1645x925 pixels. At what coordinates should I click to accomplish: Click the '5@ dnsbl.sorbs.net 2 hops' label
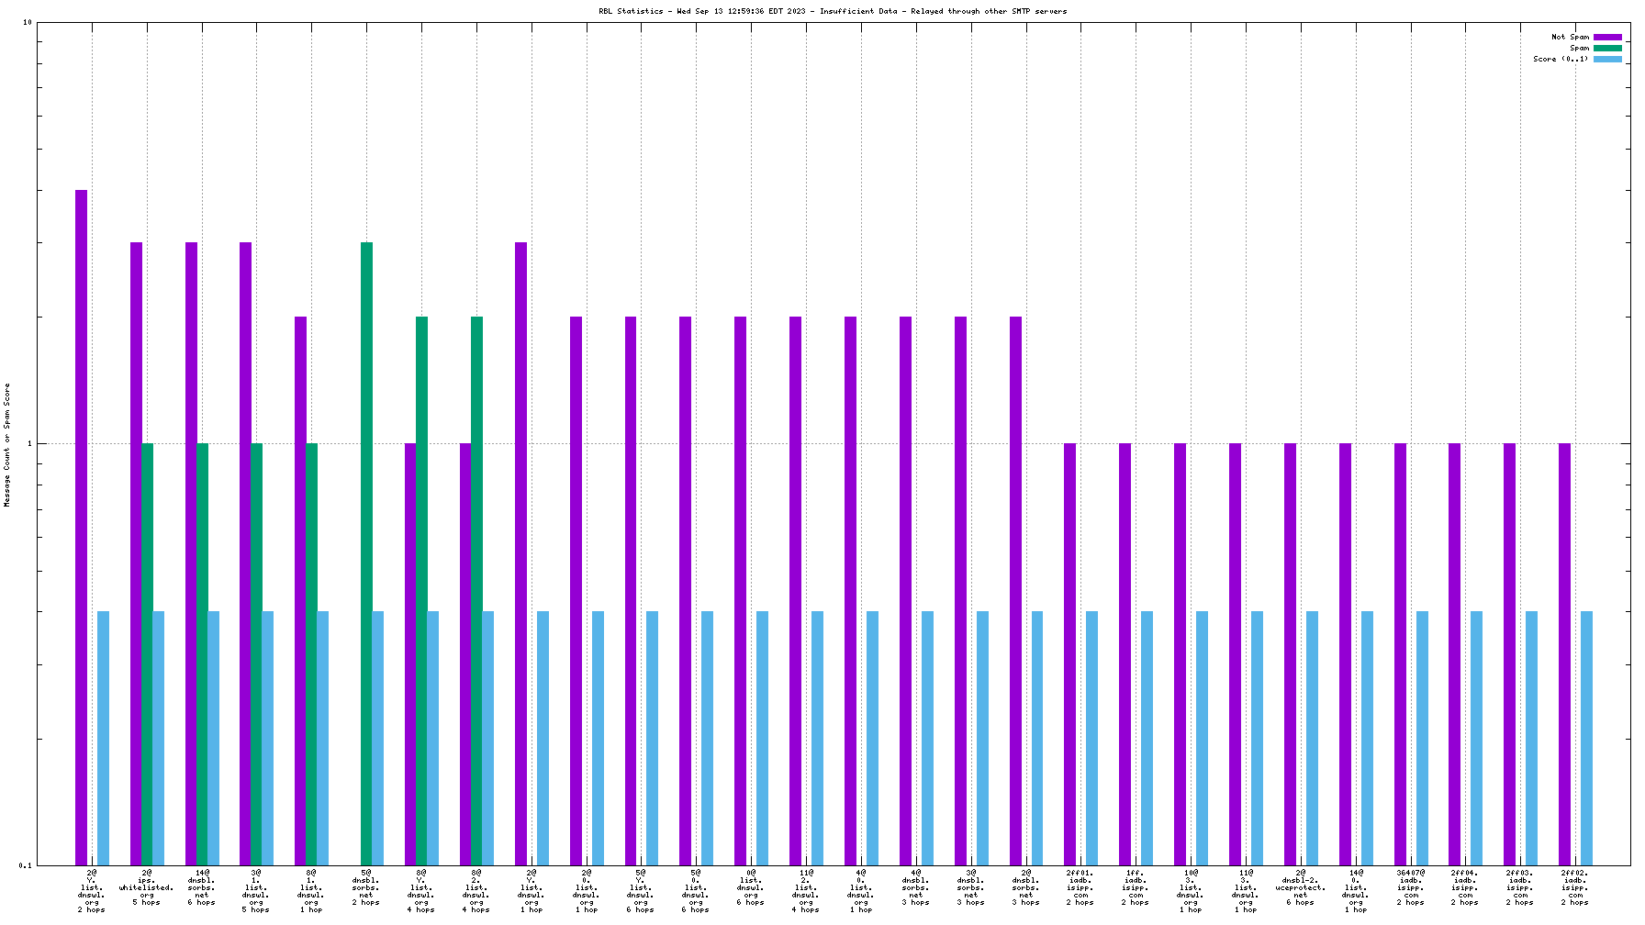(x=366, y=887)
